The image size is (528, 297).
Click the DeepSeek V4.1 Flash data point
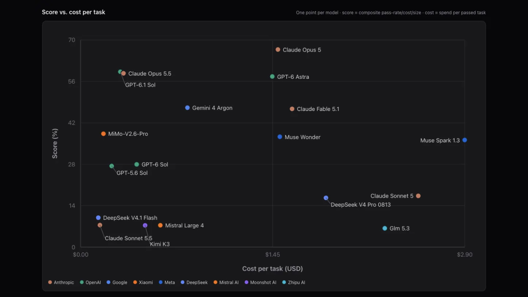click(98, 218)
